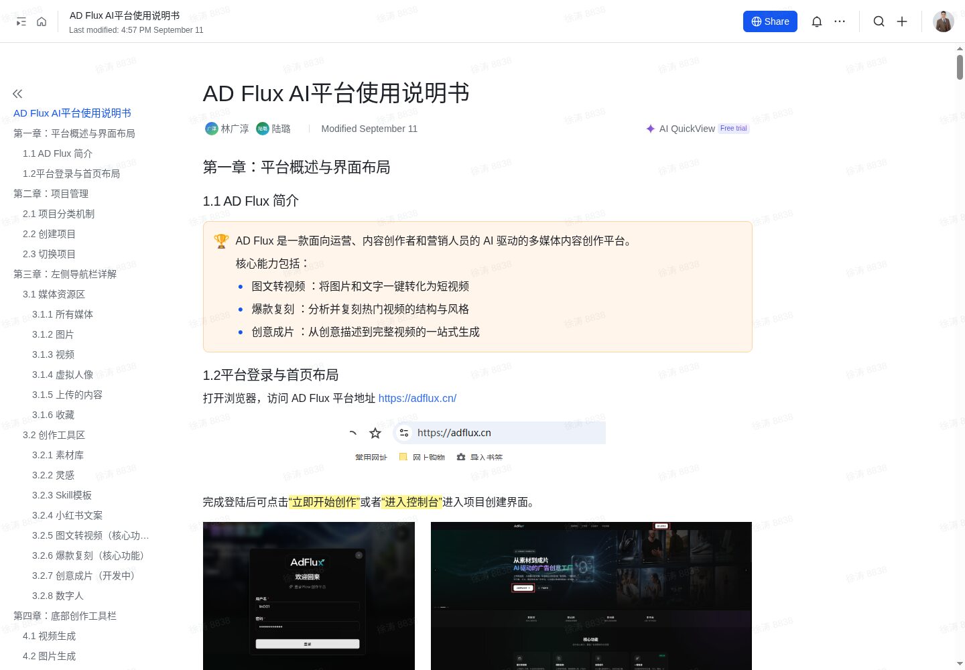Screen dimensions: 965x670
Task: Select outline item 3.1.1 所有媒体
Action: pyautogui.click(x=63, y=314)
